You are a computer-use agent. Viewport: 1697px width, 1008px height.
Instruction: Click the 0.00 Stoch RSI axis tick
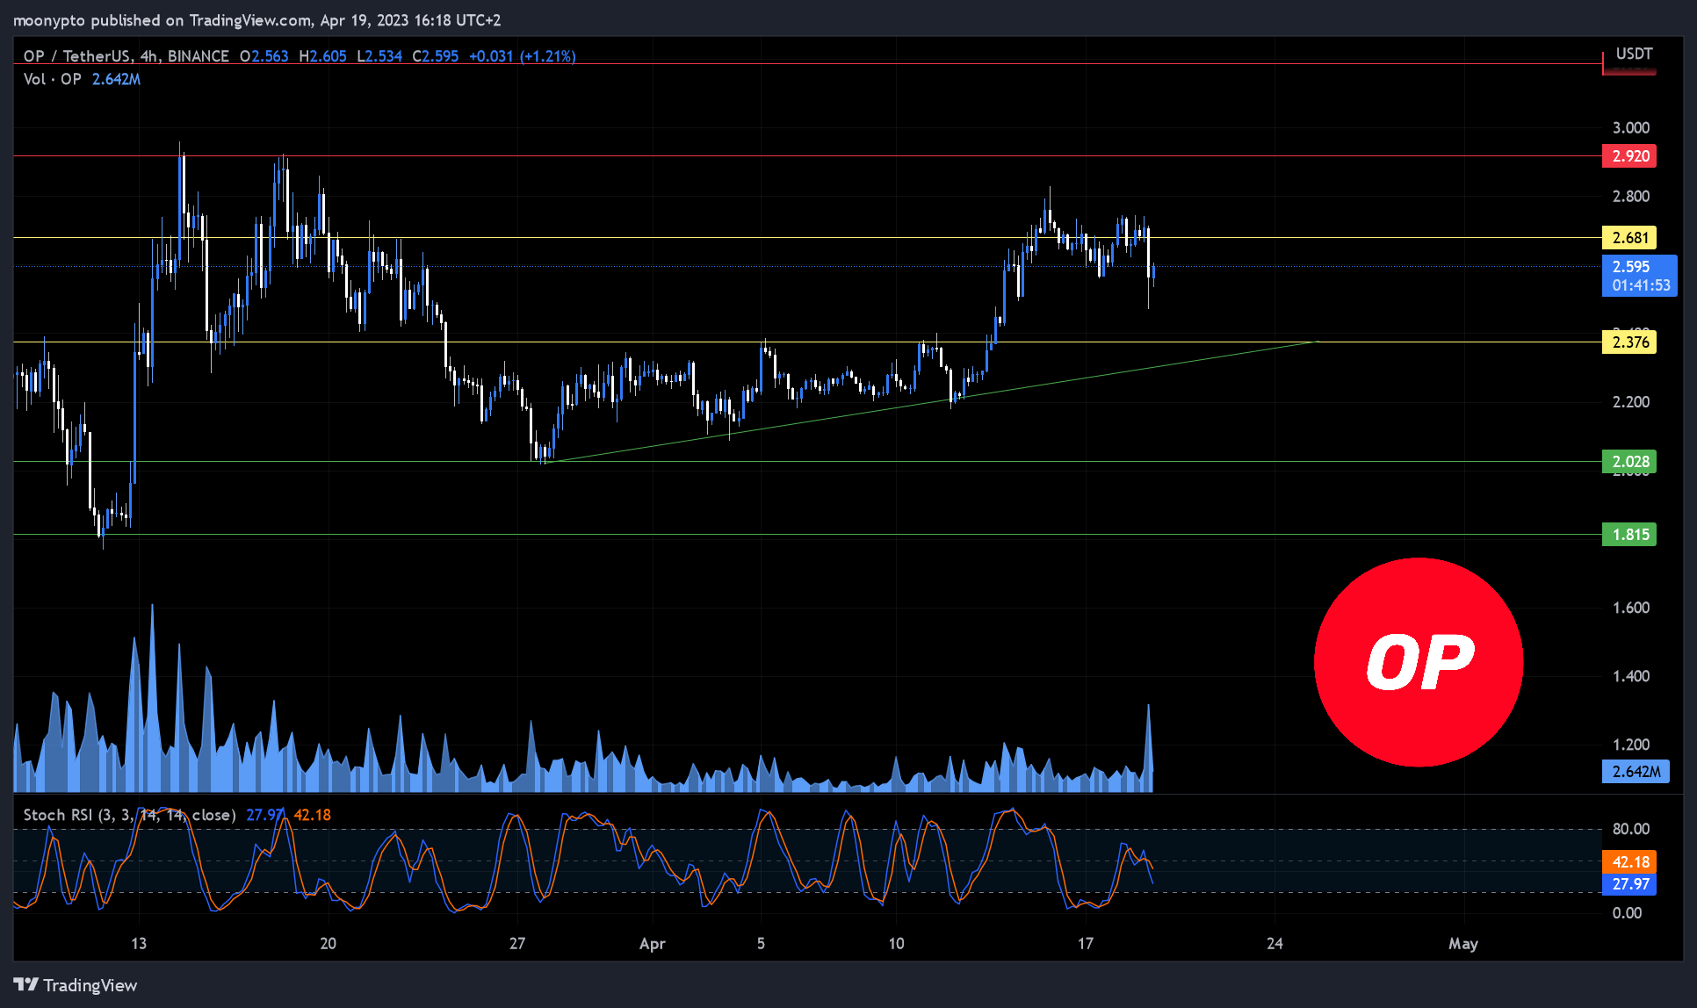click(x=1627, y=913)
